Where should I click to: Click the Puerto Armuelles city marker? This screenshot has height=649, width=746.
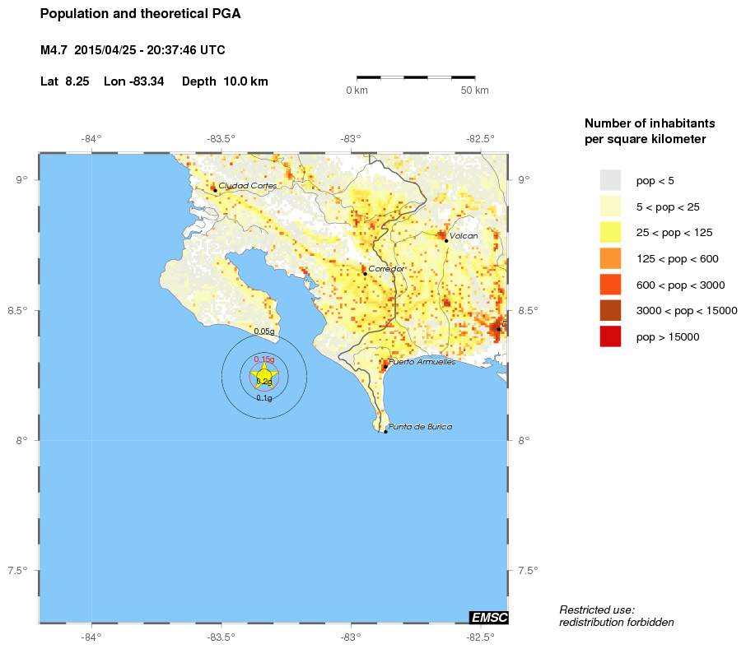click(385, 366)
